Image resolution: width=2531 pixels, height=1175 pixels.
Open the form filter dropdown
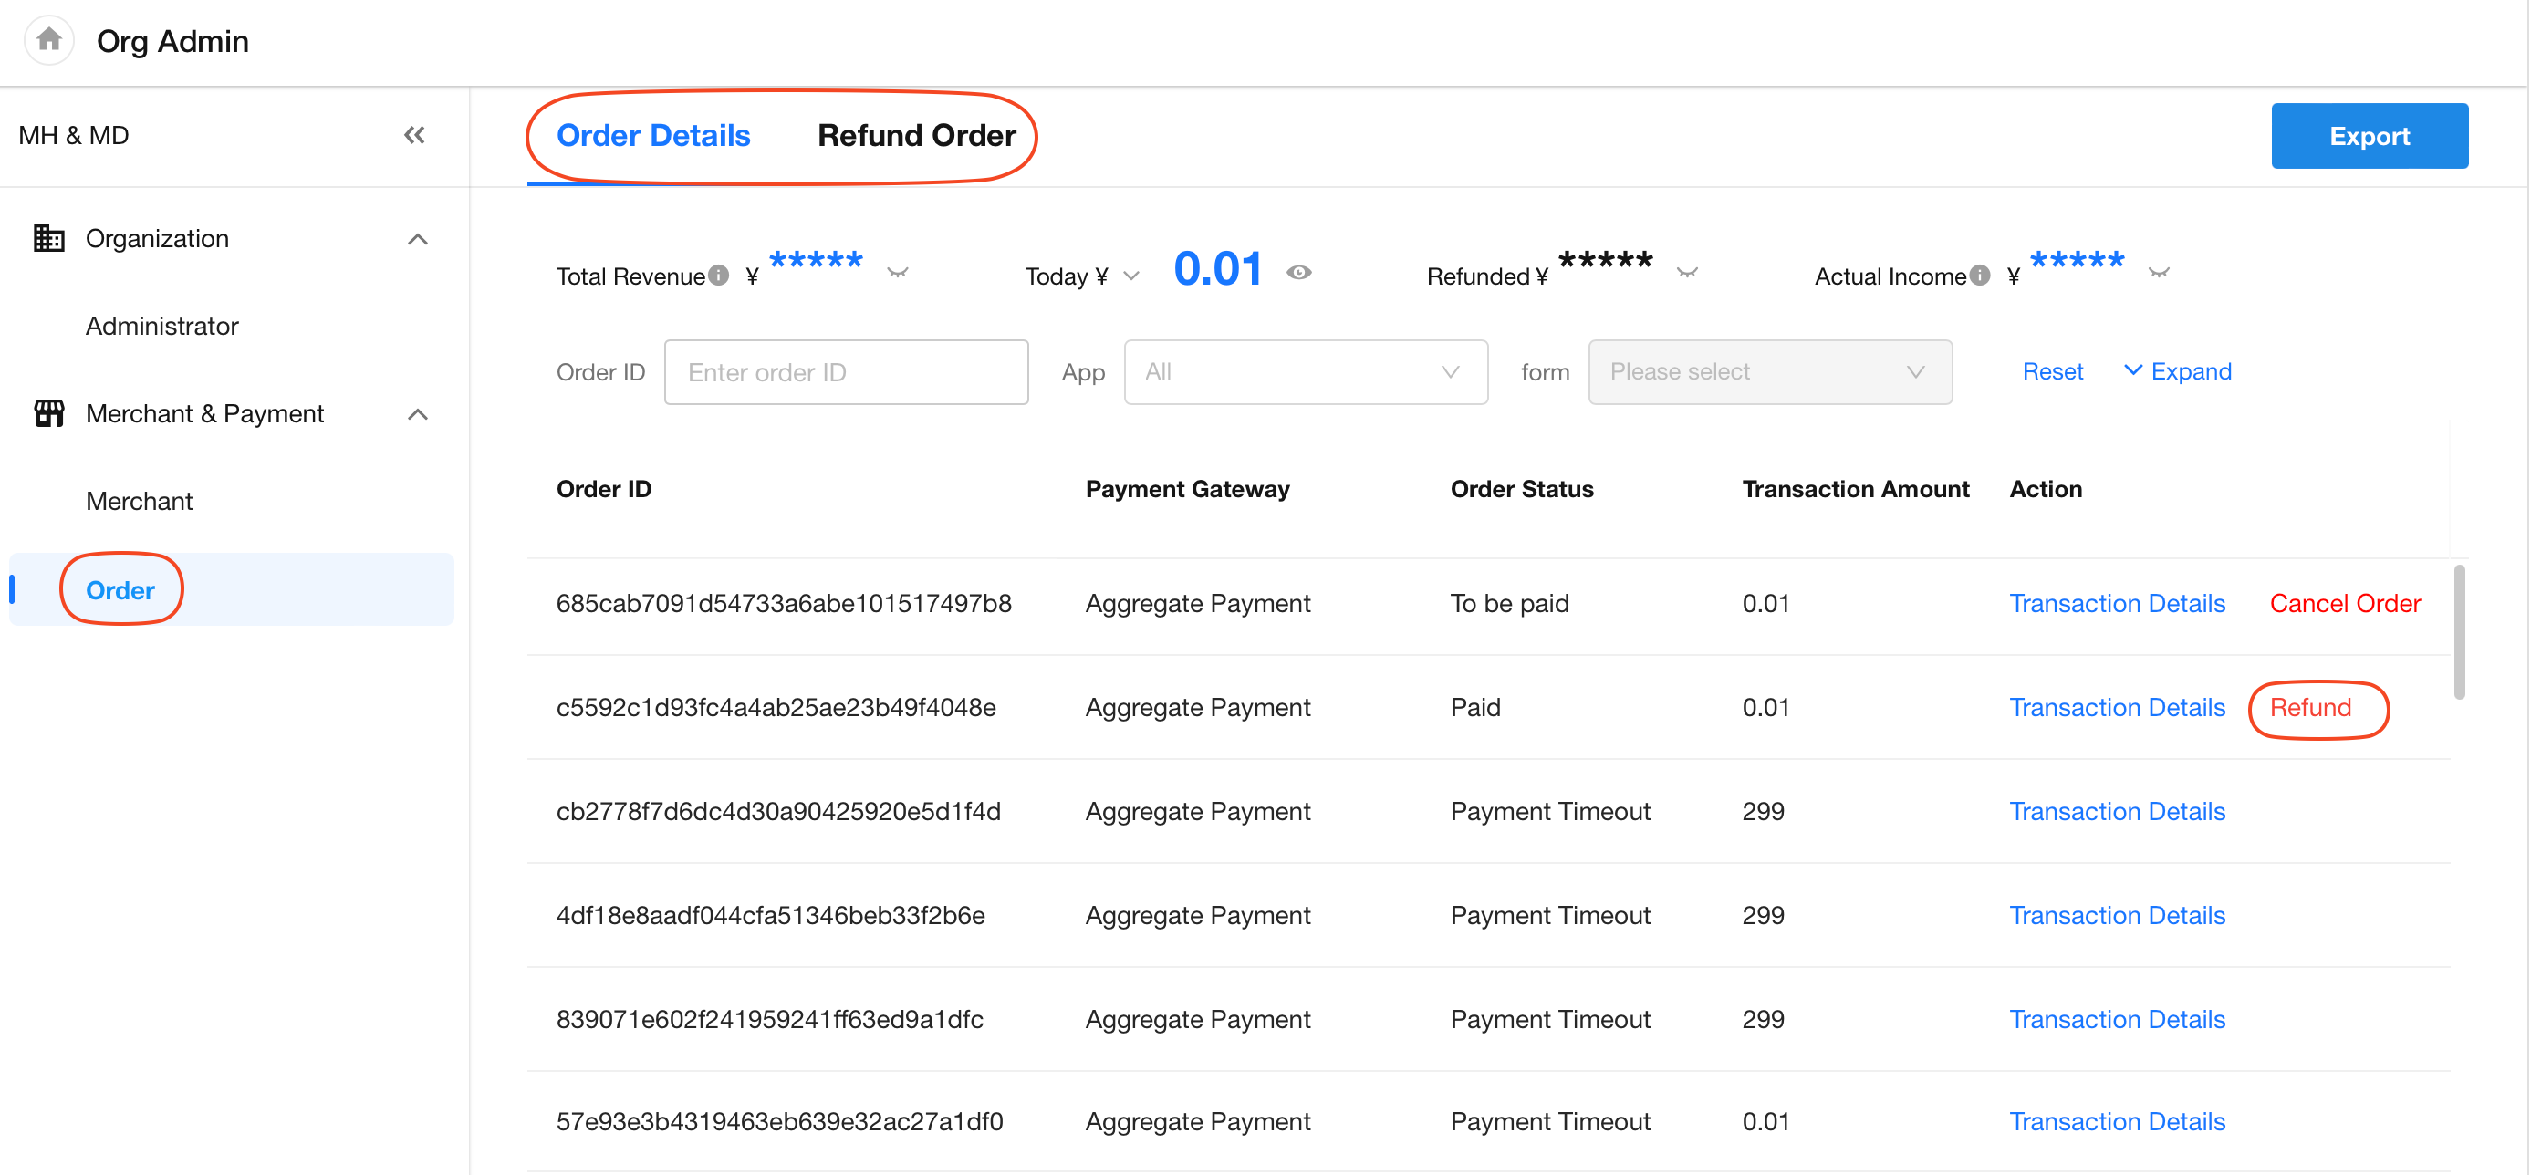tap(1771, 372)
